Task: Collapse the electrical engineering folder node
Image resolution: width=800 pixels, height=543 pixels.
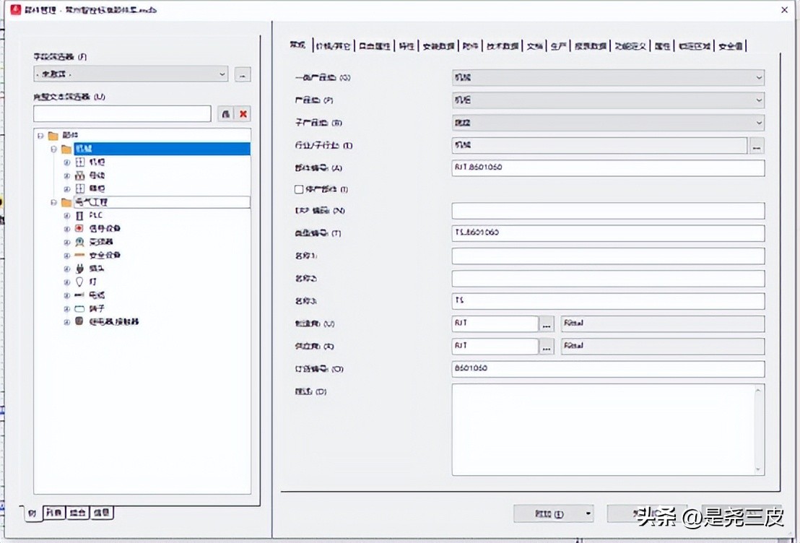Action: (x=53, y=203)
